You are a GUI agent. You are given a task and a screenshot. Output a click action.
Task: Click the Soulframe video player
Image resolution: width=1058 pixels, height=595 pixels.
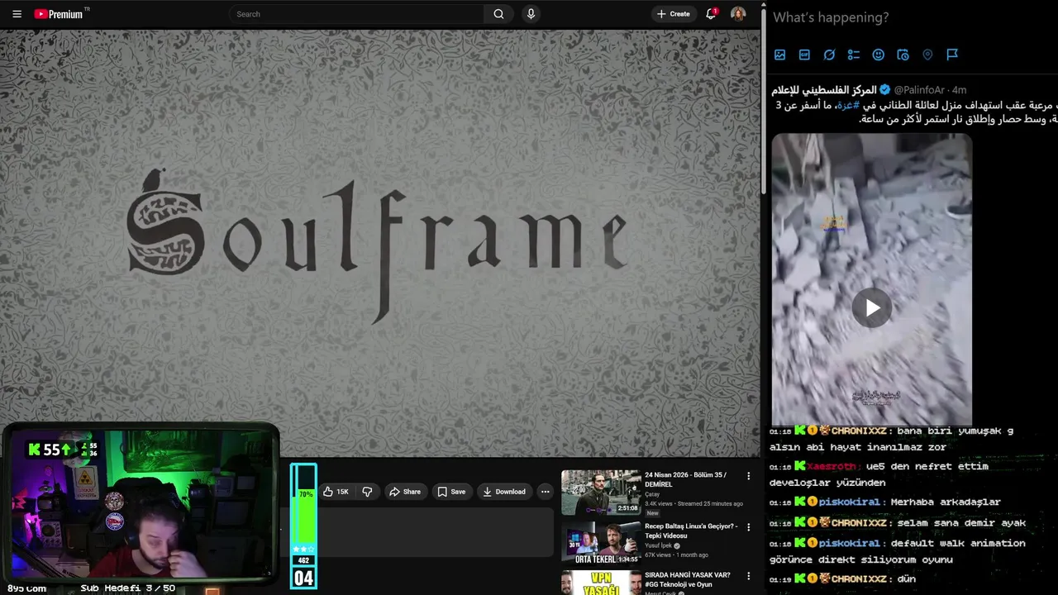379,243
